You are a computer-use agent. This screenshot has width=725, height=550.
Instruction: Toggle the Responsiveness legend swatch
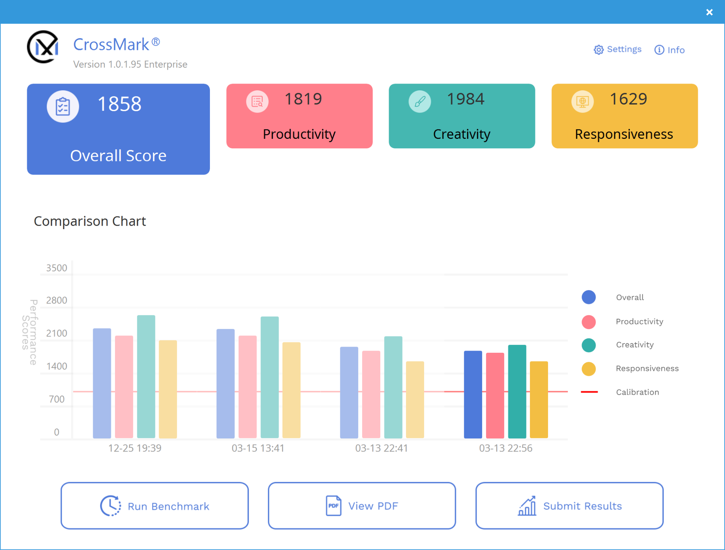click(589, 369)
